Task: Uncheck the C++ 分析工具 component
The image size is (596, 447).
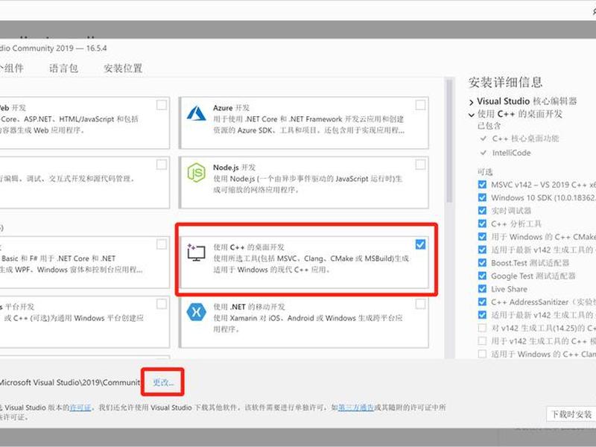Action: [x=482, y=223]
